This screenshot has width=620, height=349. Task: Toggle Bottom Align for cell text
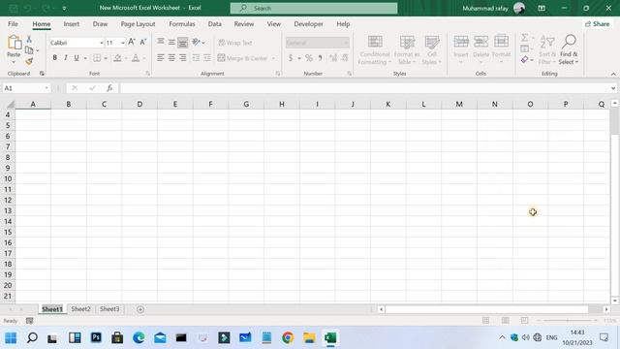click(183, 42)
